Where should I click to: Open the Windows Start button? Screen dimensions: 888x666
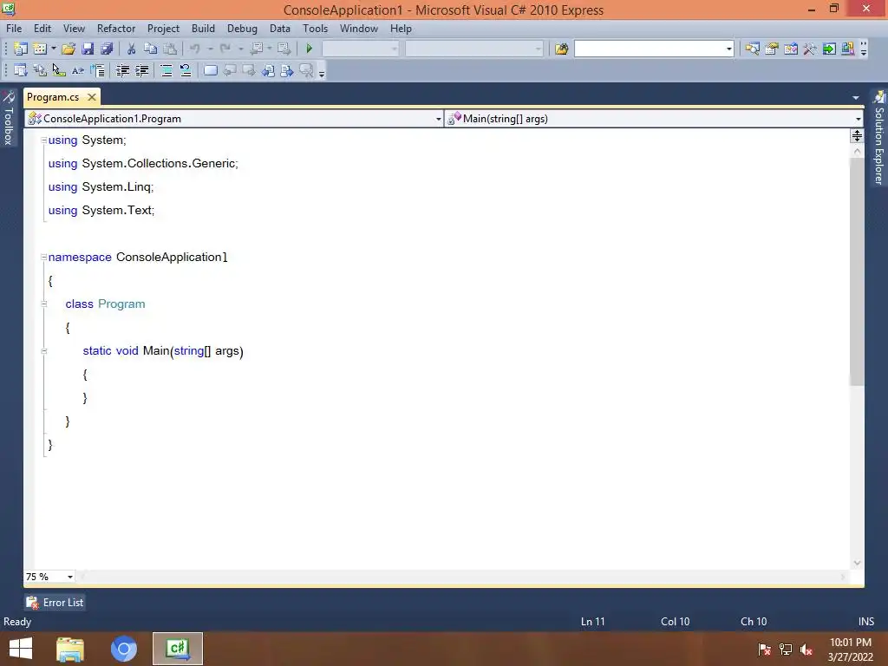click(21, 649)
